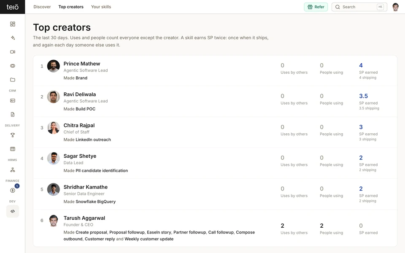Open the PII candidate identification skill
Image resolution: width=405 pixels, height=253 pixels.
[102, 171]
